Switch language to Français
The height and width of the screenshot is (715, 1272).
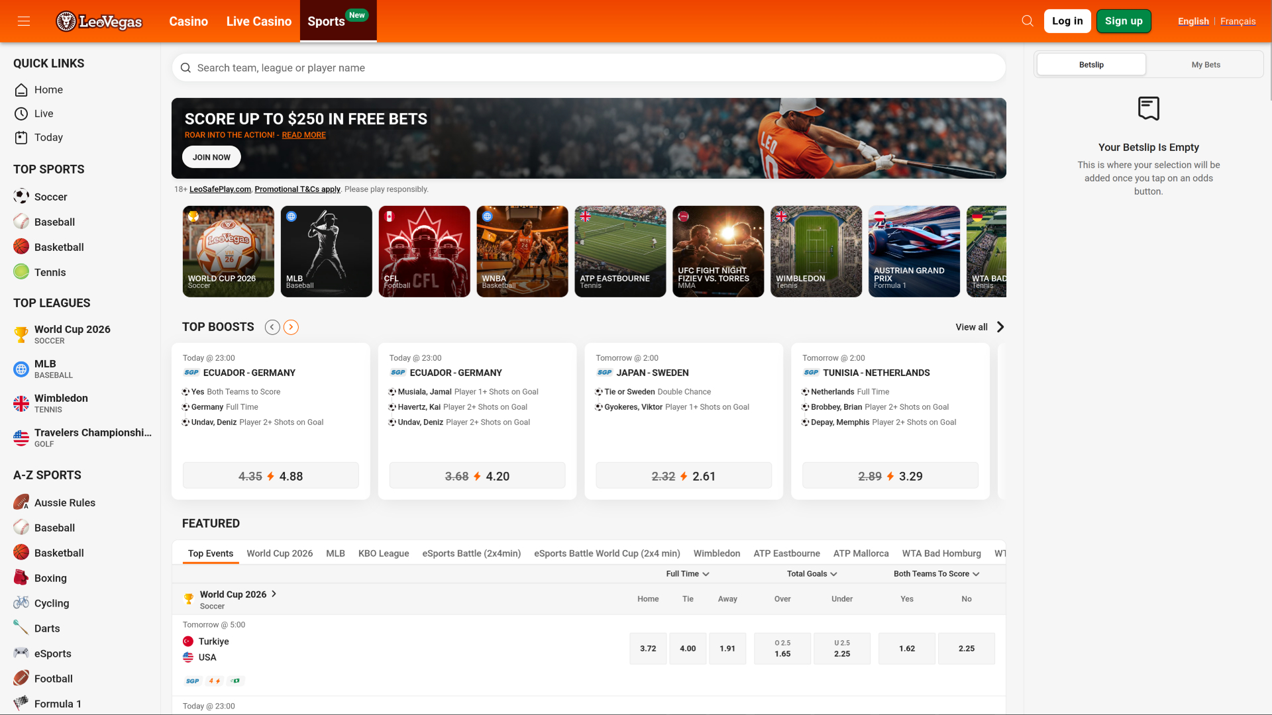click(x=1238, y=21)
